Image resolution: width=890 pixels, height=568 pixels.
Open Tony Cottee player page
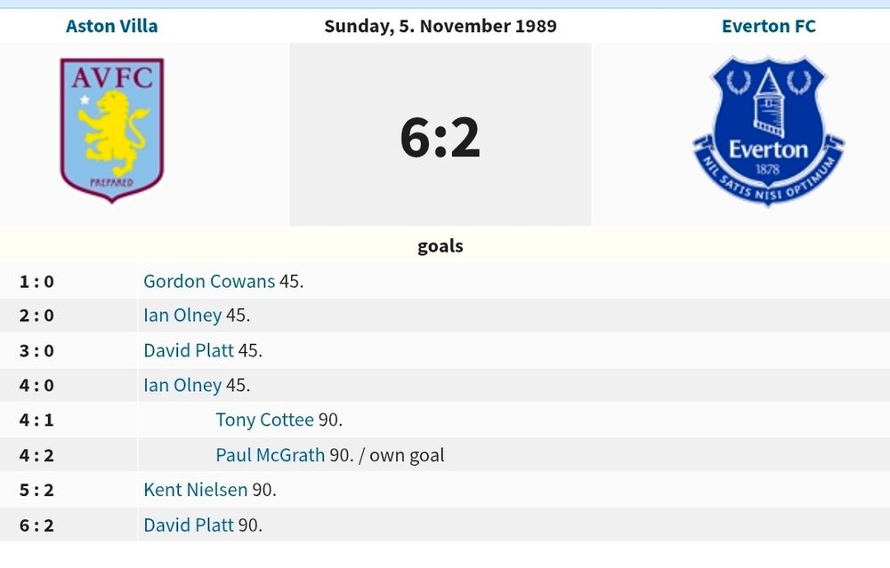coord(264,420)
